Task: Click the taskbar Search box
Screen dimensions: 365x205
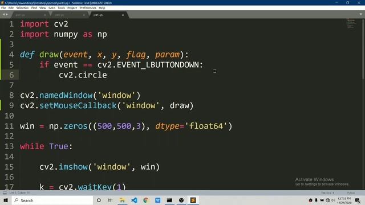Action: pos(52,200)
